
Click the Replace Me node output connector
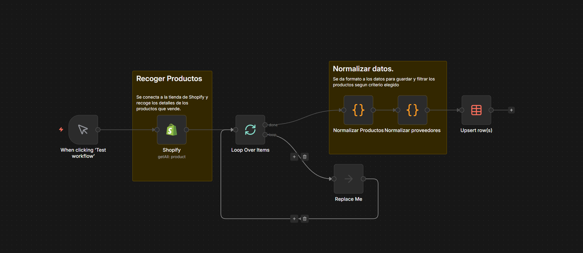(x=363, y=179)
